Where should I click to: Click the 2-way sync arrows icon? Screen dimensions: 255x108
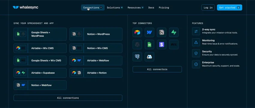click(x=196, y=31)
